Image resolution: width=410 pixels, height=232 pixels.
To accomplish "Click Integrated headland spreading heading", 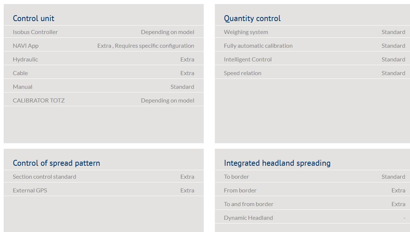I will click(277, 163).
